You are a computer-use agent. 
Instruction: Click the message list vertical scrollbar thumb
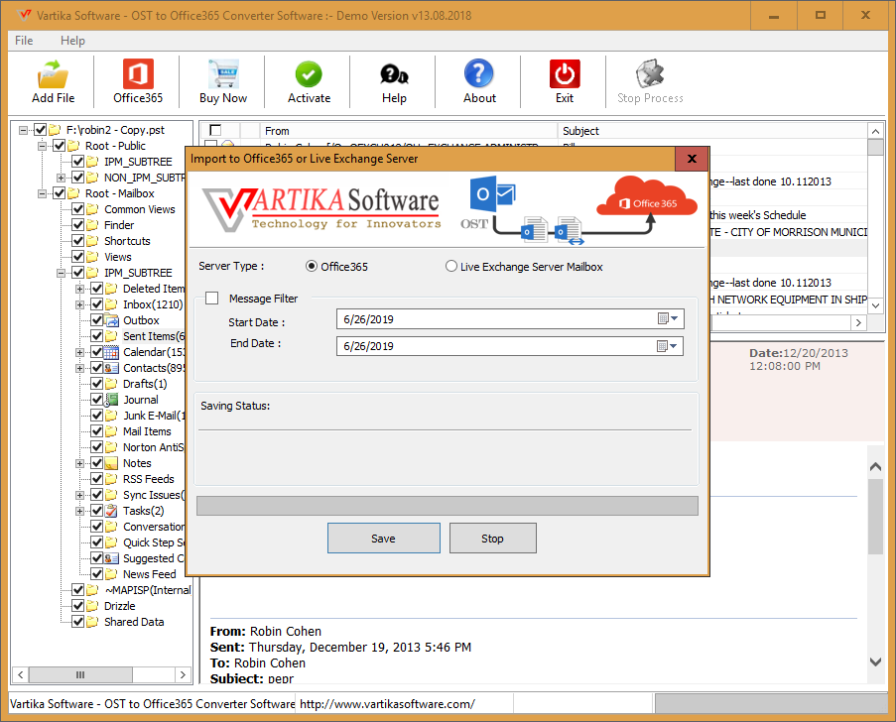[875, 148]
